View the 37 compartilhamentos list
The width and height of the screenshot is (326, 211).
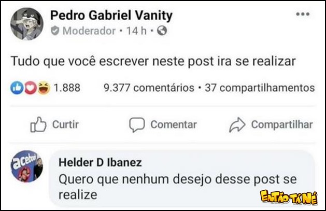click(x=259, y=88)
